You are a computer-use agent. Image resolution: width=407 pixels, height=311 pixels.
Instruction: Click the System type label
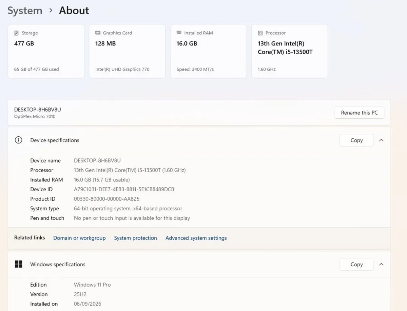click(x=44, y=209)
